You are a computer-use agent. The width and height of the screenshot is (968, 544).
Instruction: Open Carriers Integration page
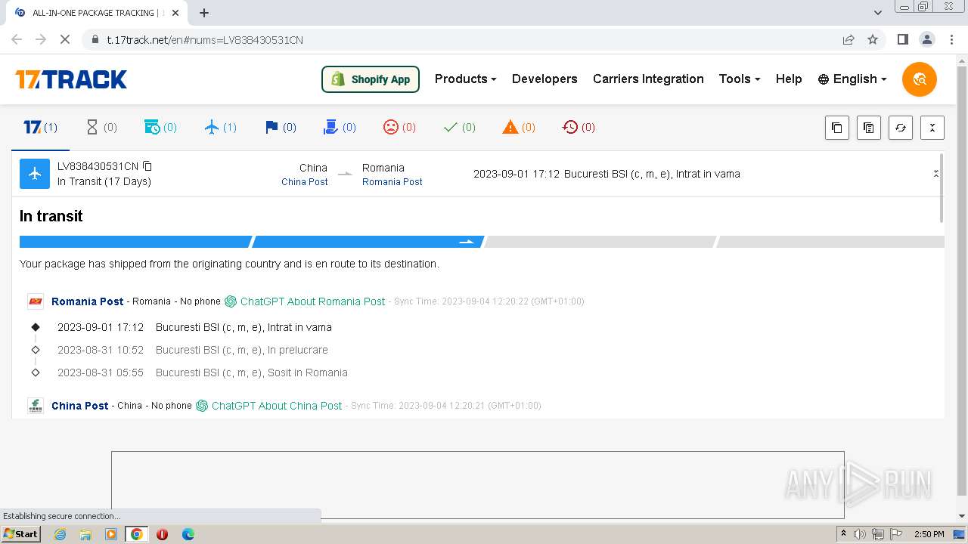click(648, 79)
